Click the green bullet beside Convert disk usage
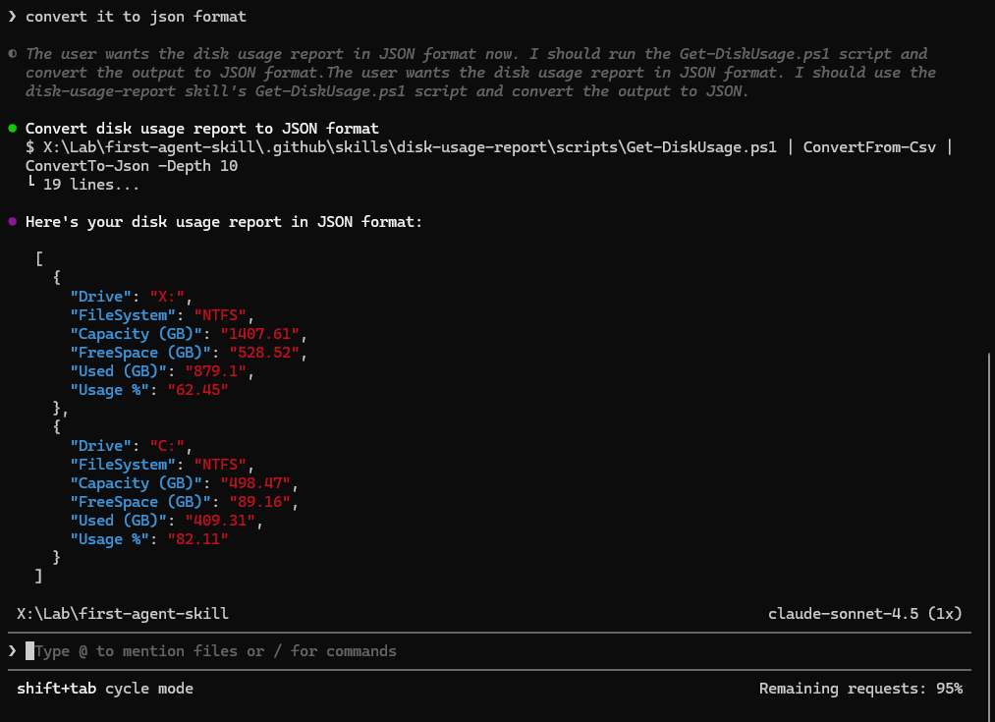 click(x=12, y=129)
